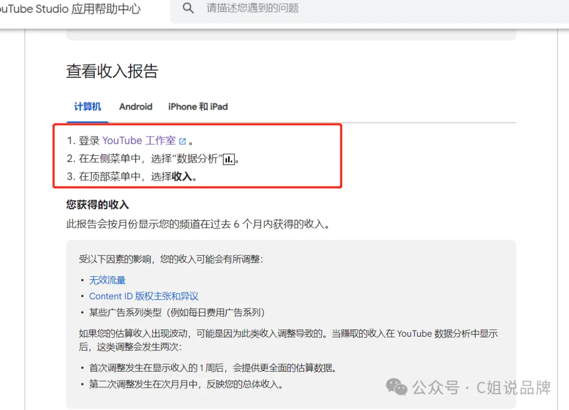
Task: Click sentence 此报告会按月份显示您的频道 income text
Action: (198, 224)
